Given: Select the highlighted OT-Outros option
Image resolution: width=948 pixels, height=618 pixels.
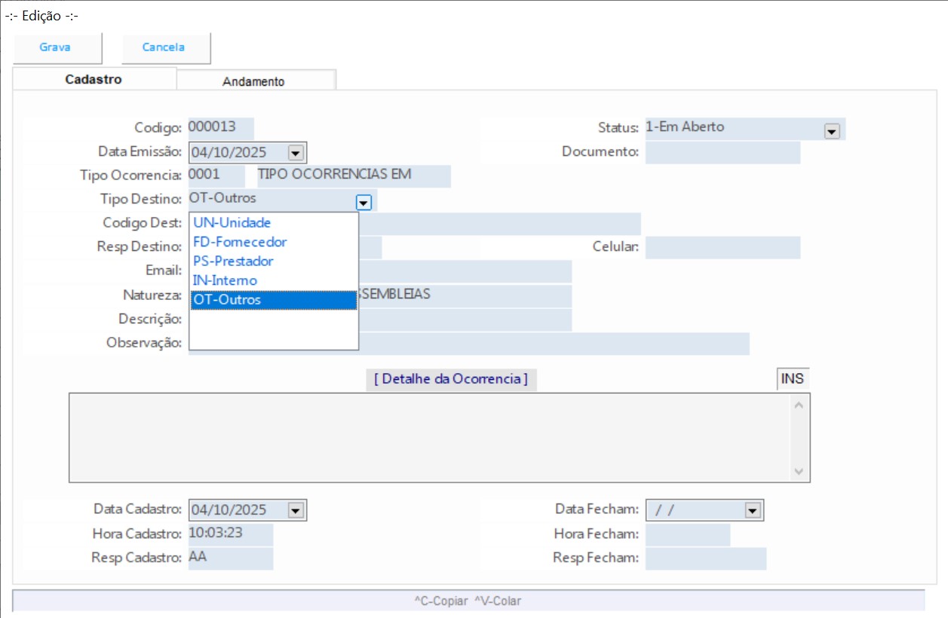Looking at the screenshot, I should (x=273, y=300).
